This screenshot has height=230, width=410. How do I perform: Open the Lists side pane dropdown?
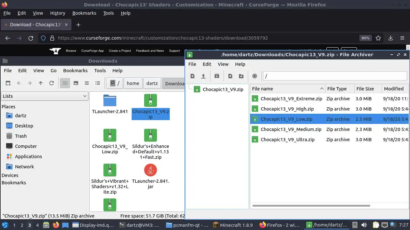(x=45, y=96)
